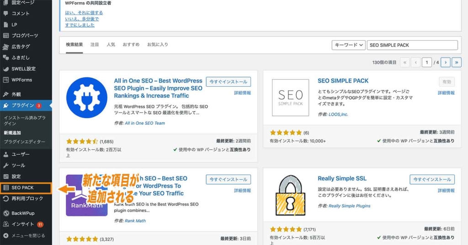Screen dimensions: 468x245
Task: Open the ふきだし speech bubble icon
Action: (5, 57)
